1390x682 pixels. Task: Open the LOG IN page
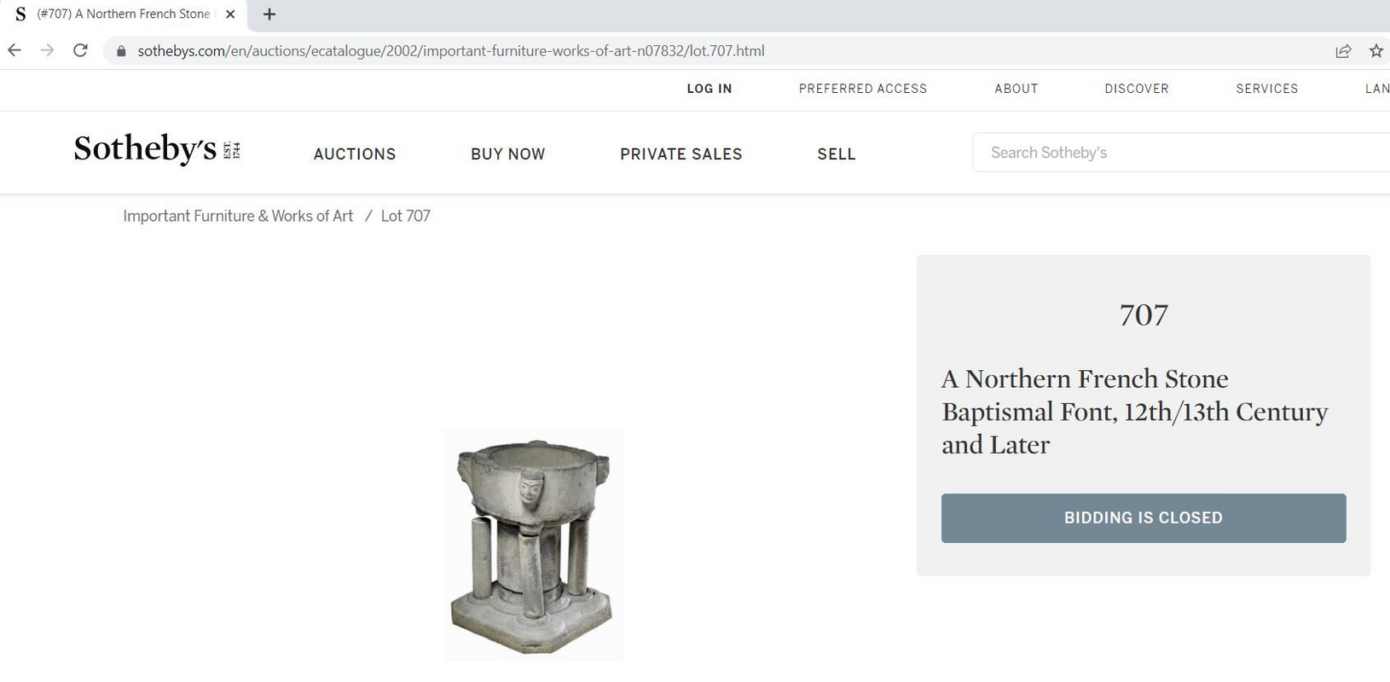pos(709,89)
